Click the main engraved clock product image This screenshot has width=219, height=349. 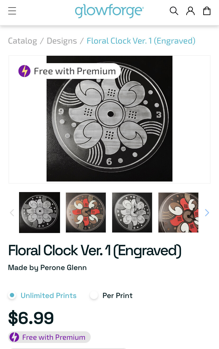coord(109,119)
